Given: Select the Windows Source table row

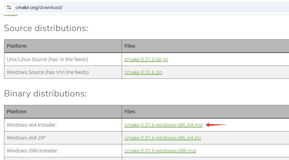Looking at the screenshot, I should click(x=48, y=72).
